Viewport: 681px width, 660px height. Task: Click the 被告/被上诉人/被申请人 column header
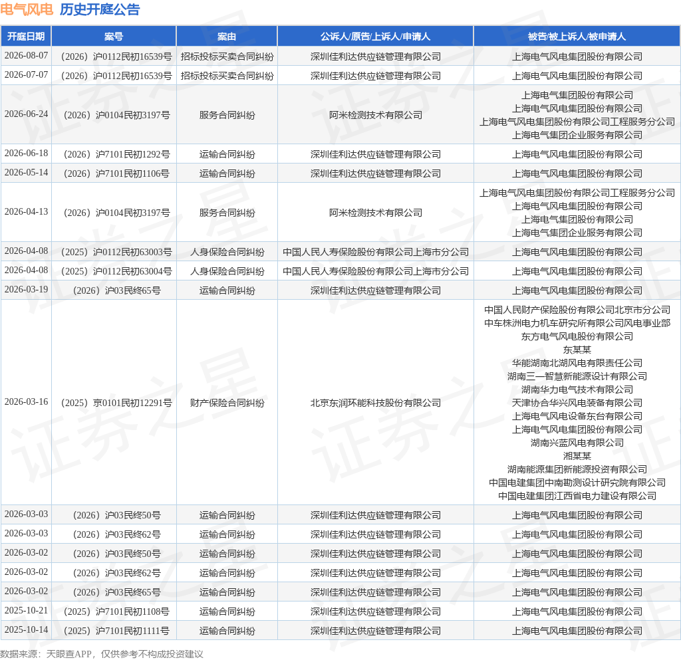(x=577, y=37)
